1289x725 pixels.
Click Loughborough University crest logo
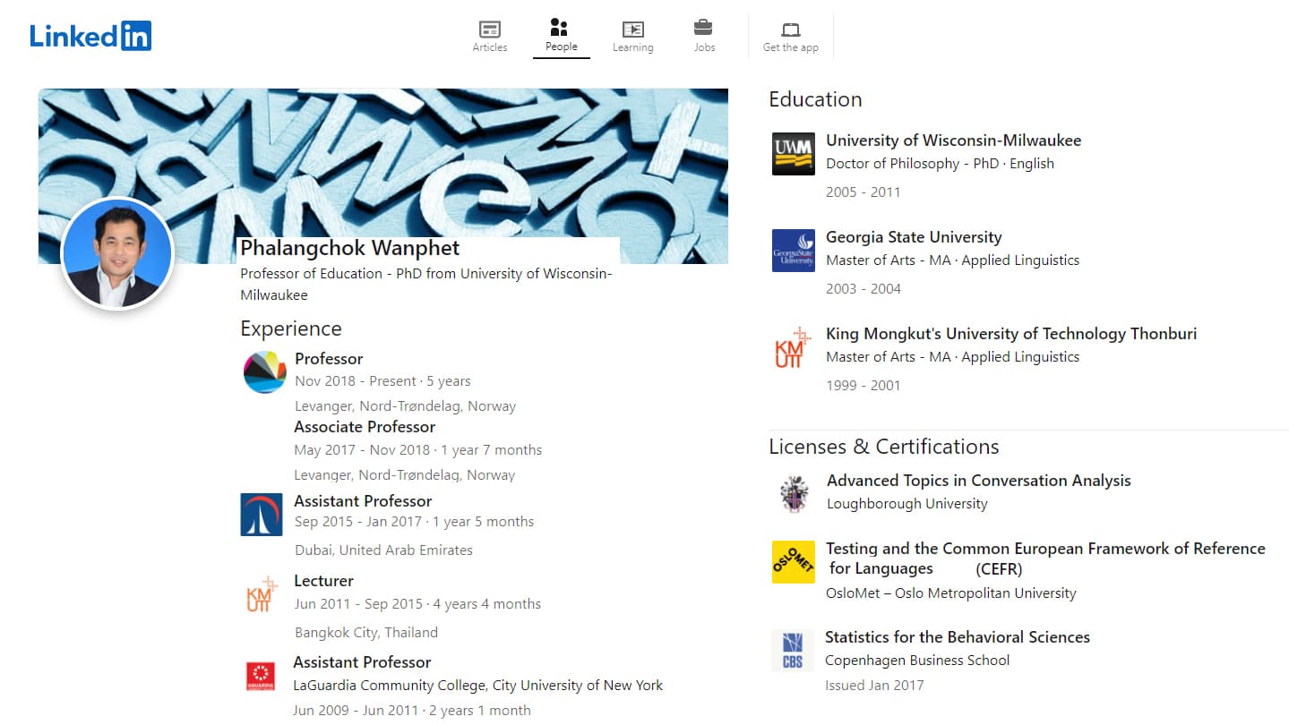[x=794, y=494]
